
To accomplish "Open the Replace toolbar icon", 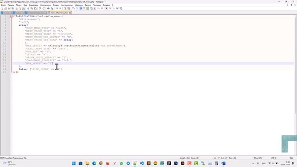I will (52, 8).
